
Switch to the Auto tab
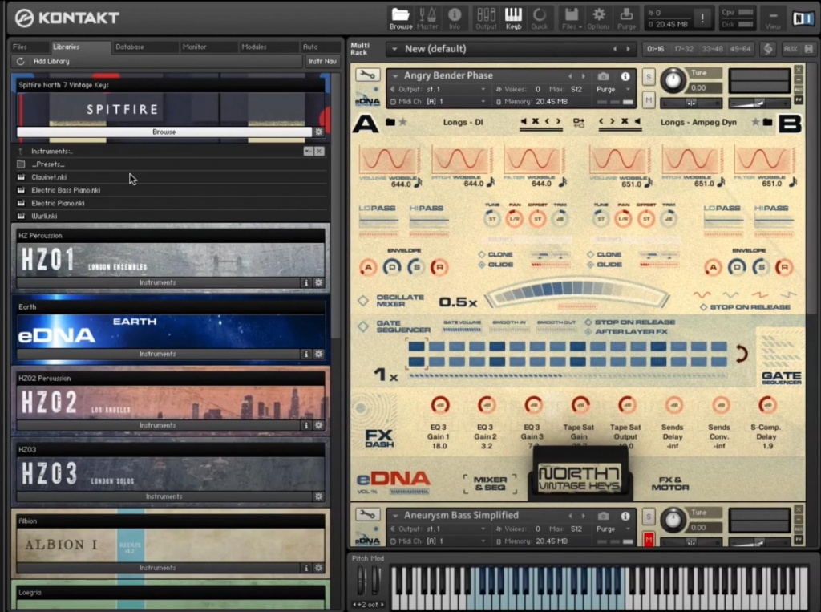[310, 47]
